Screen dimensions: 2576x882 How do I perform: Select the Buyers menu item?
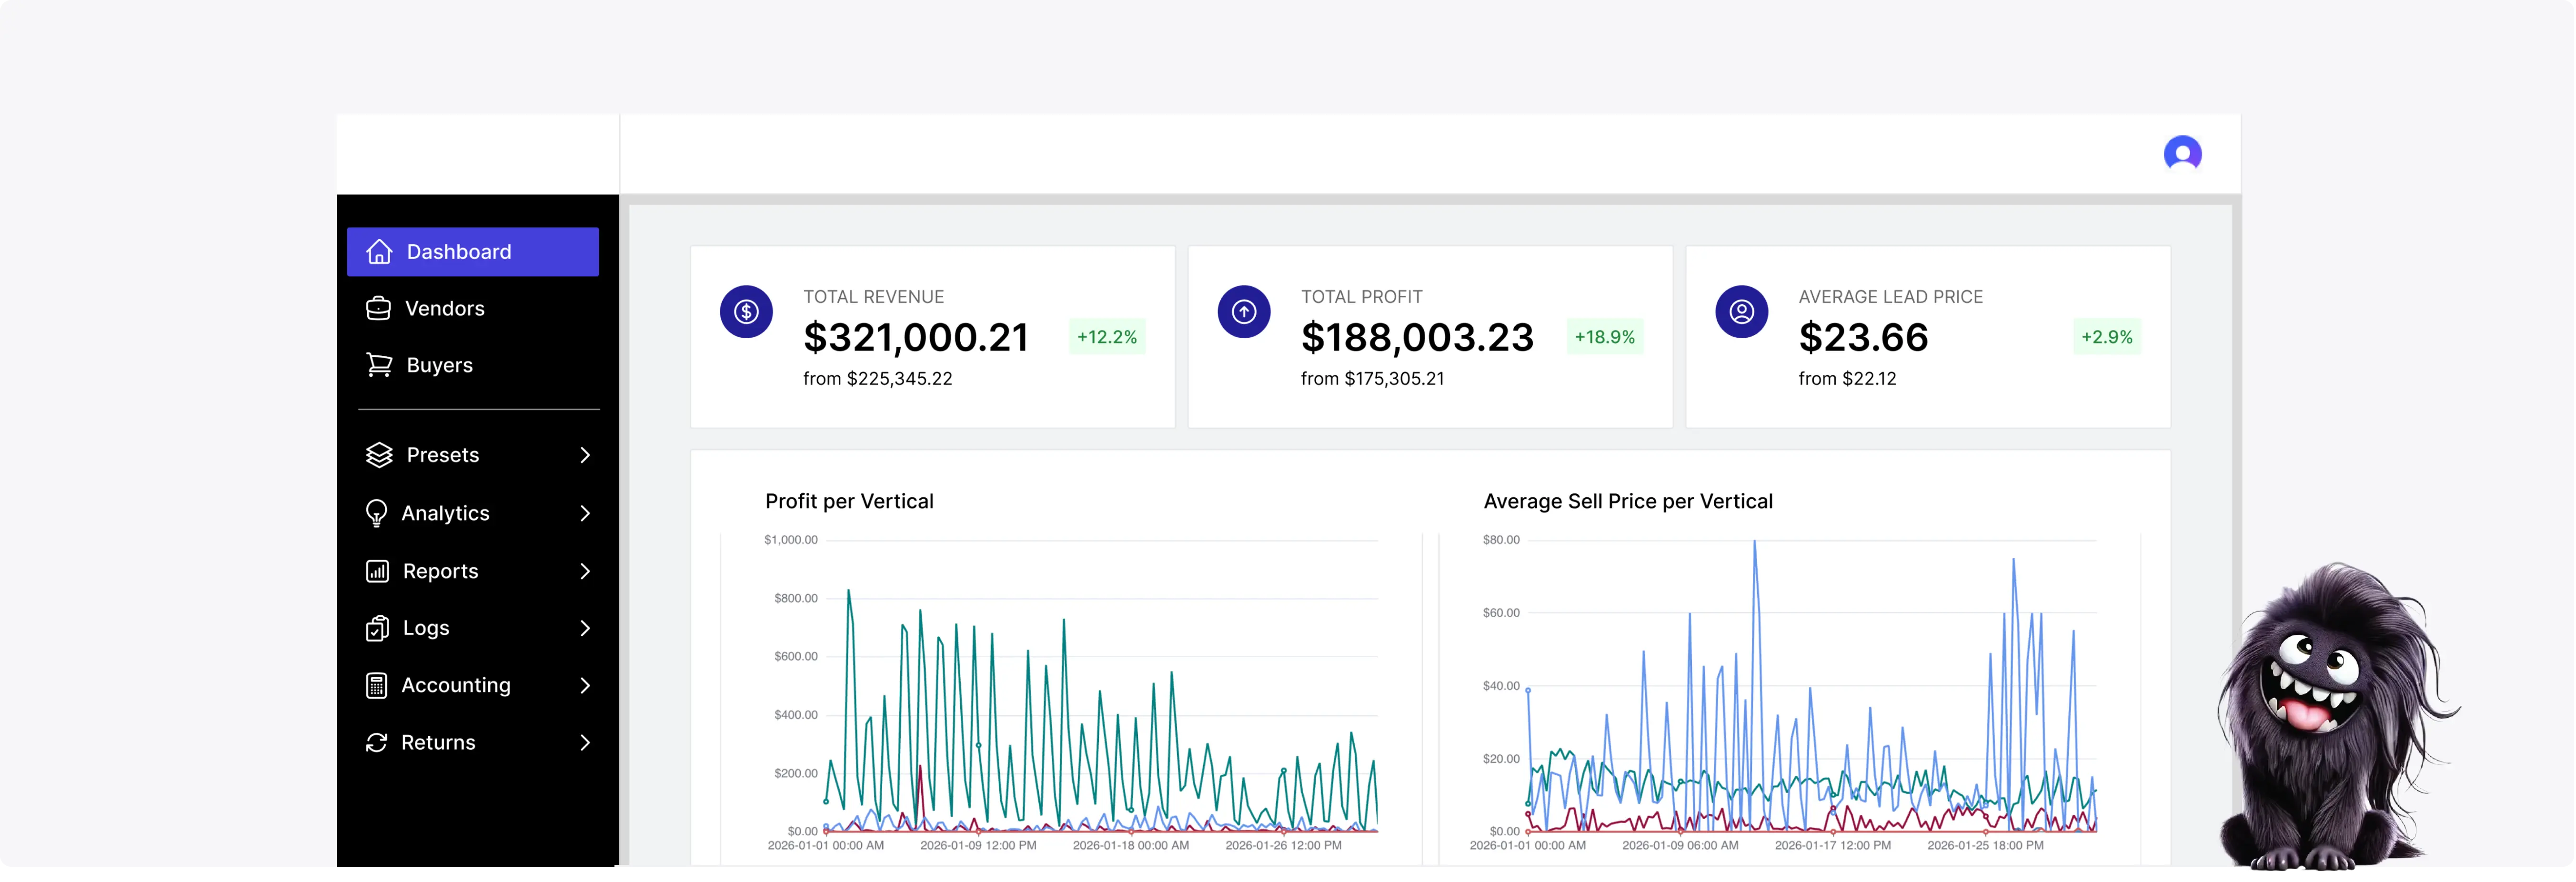click(x=439, y=365)
